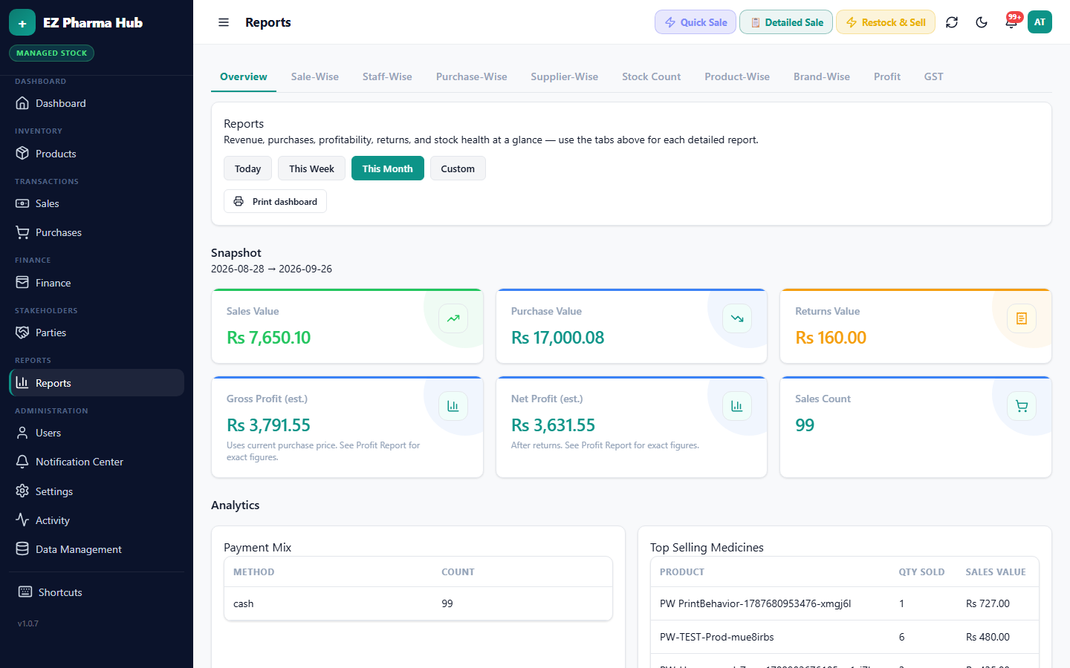The height and width of the screenshot is (668, 1070).
Task: Filter the report to This Week
Action: pos(311,168)
